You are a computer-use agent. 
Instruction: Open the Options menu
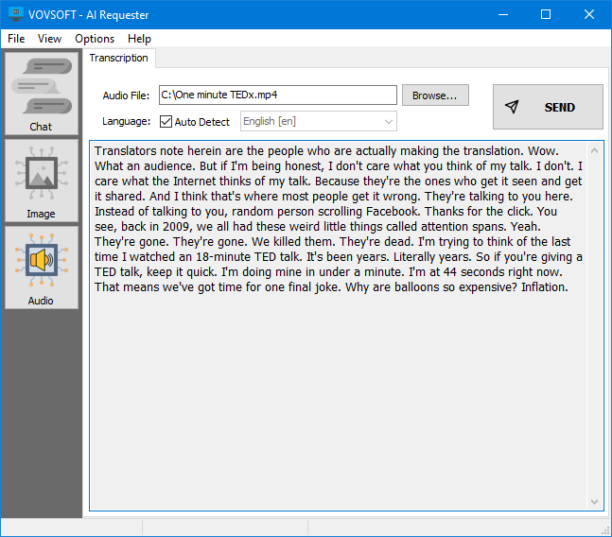coord(95,39)
